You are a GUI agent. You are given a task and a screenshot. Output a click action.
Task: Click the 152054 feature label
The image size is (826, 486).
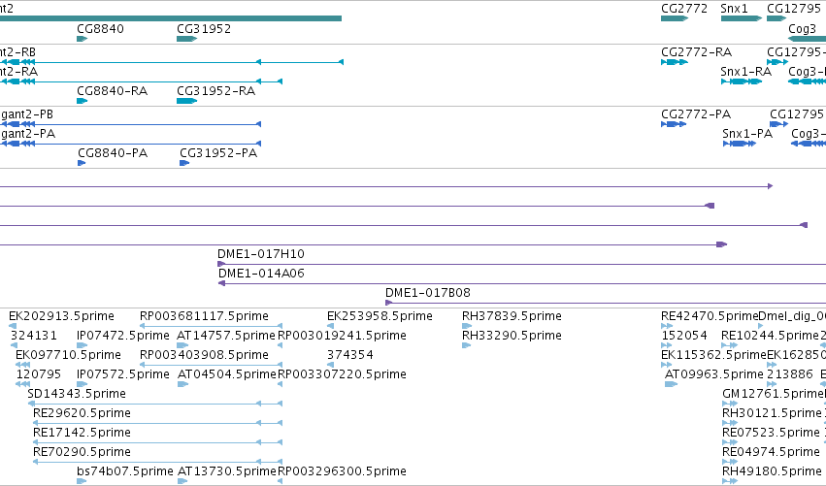[x=684, y=336]
